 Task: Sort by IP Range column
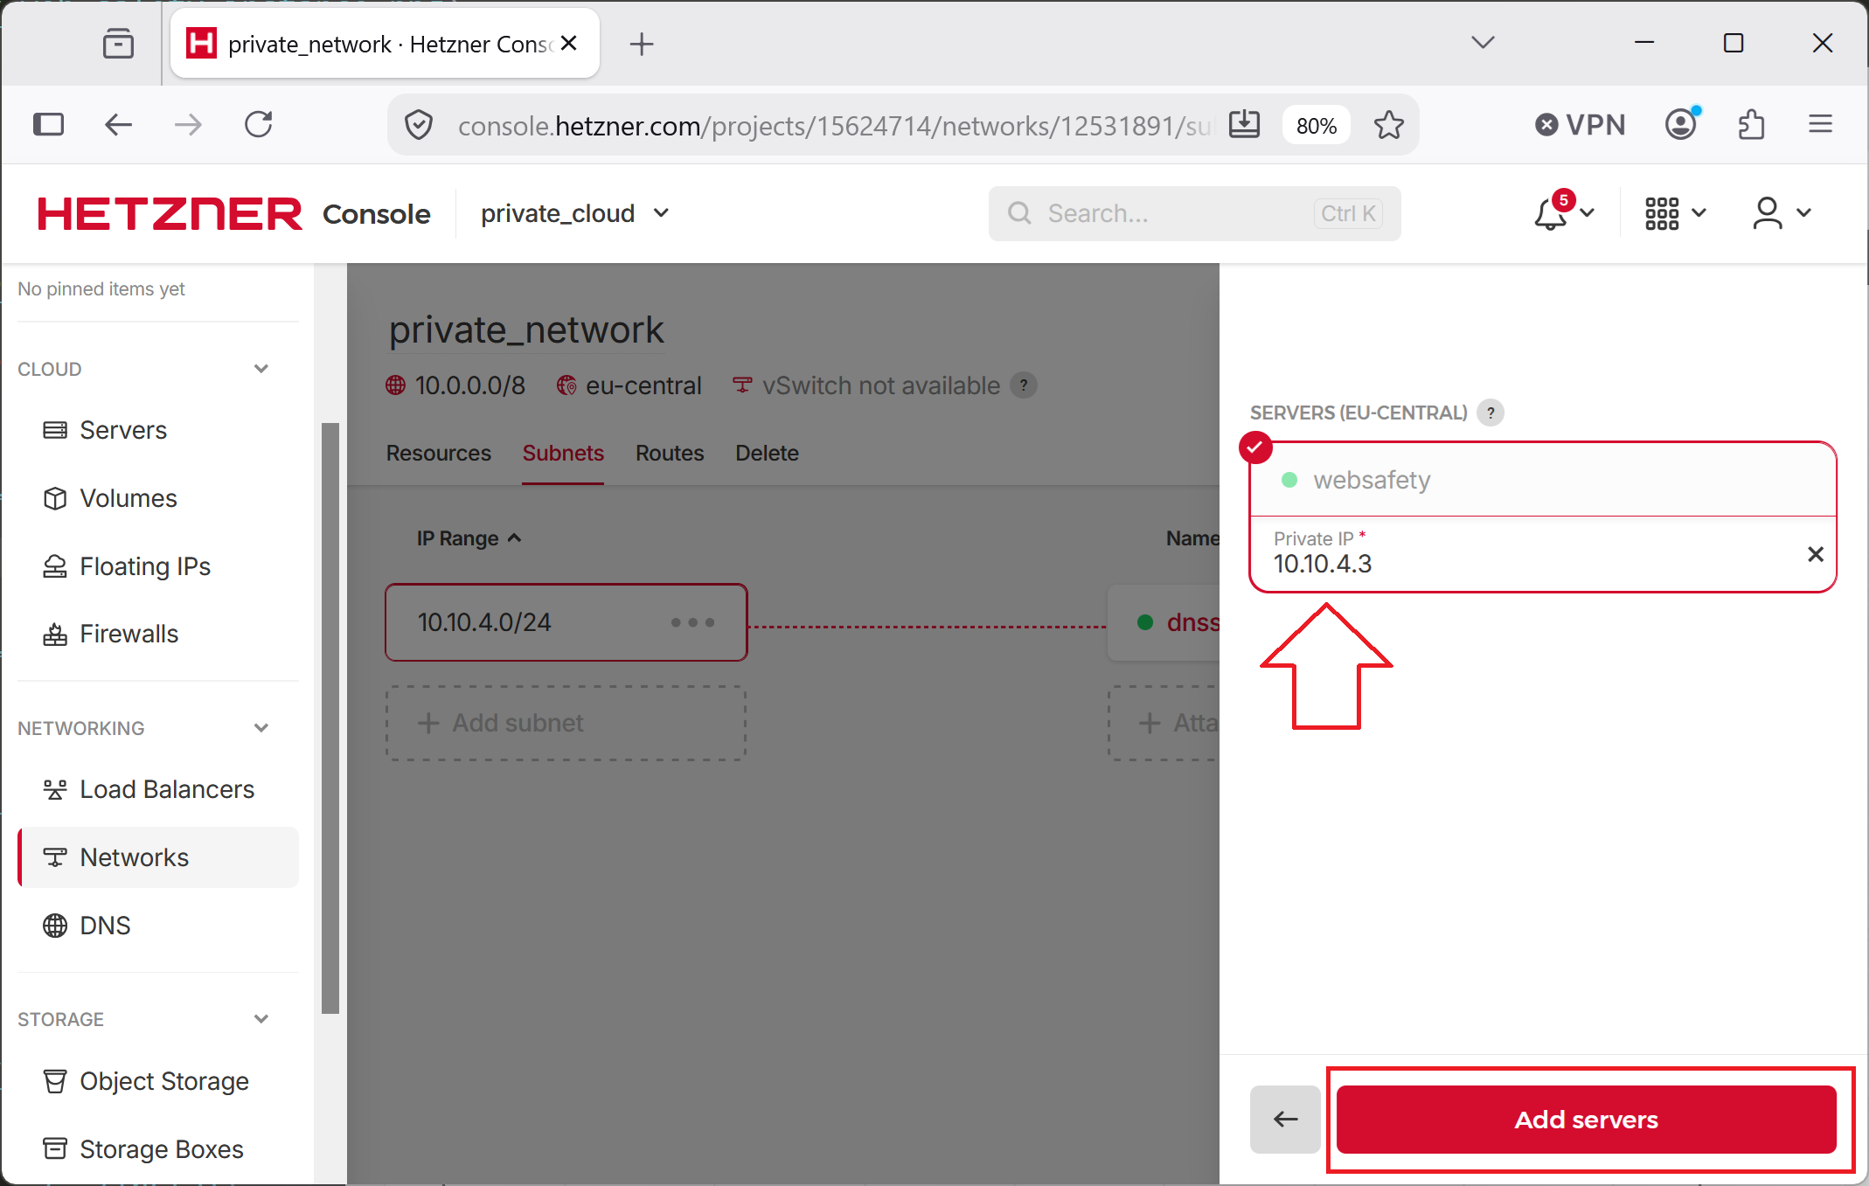[469, 538]
